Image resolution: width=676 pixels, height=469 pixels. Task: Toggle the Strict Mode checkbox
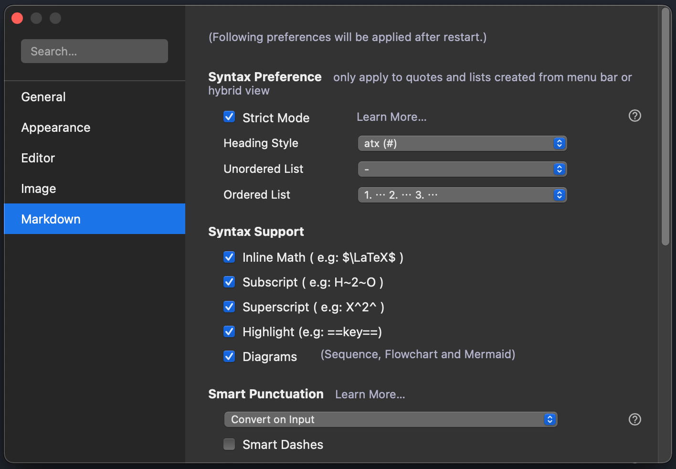(x=229, y=117)
